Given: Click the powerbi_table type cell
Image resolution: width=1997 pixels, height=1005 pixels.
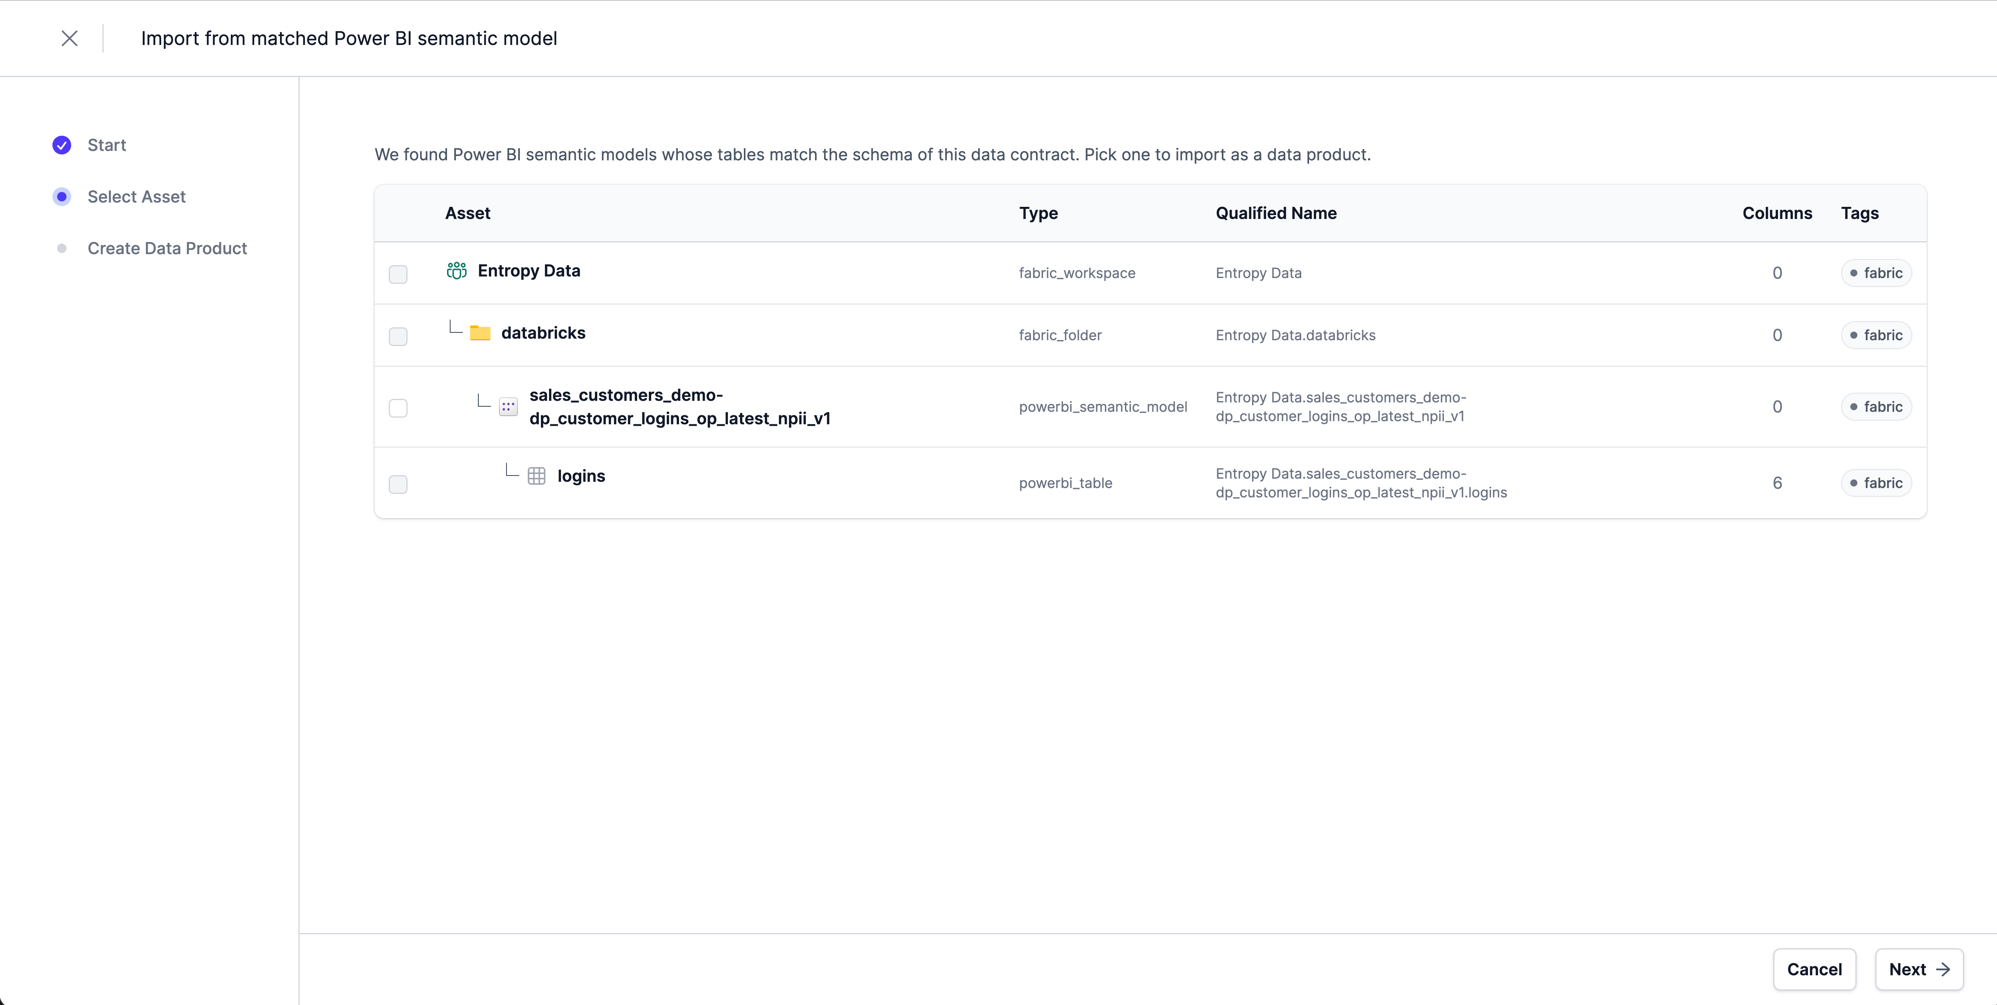Looking at the screenshot, I should click(x=1065, y=483).
